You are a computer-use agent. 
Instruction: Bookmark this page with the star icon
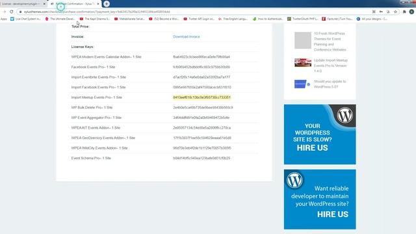coord(395,12)
